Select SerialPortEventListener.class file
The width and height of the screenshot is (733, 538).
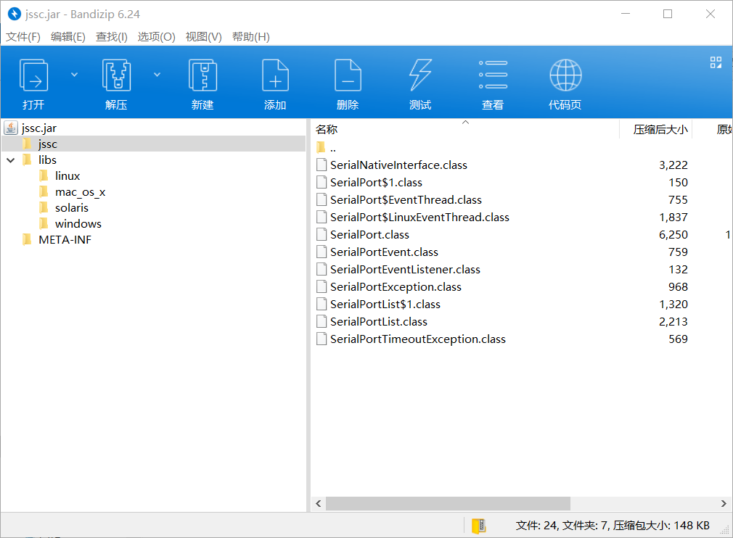(405, 270)
